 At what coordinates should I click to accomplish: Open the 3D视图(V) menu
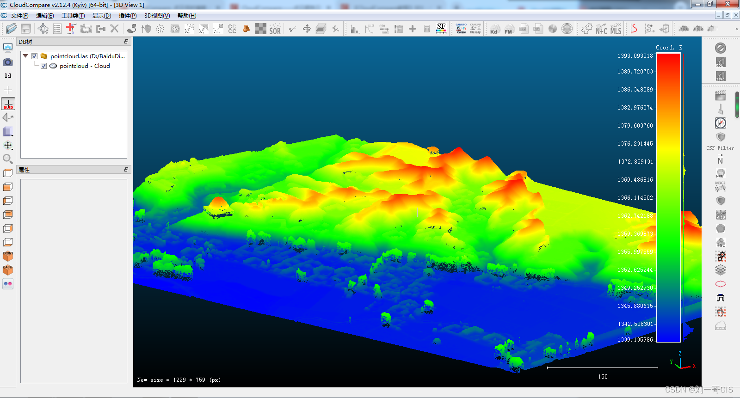coord(157,16)
